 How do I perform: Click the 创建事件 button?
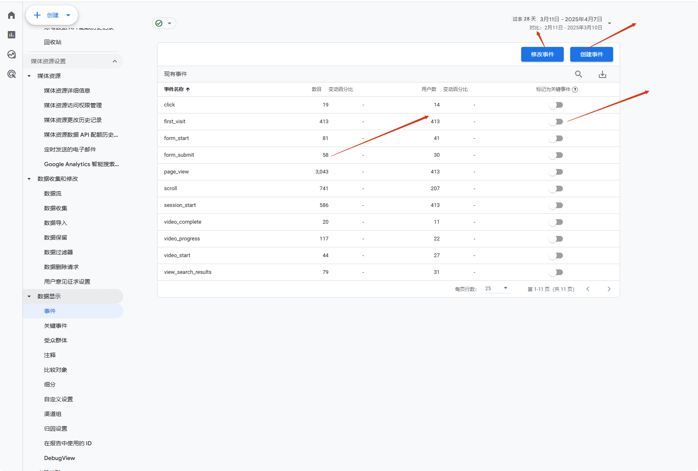pos(591,54)
